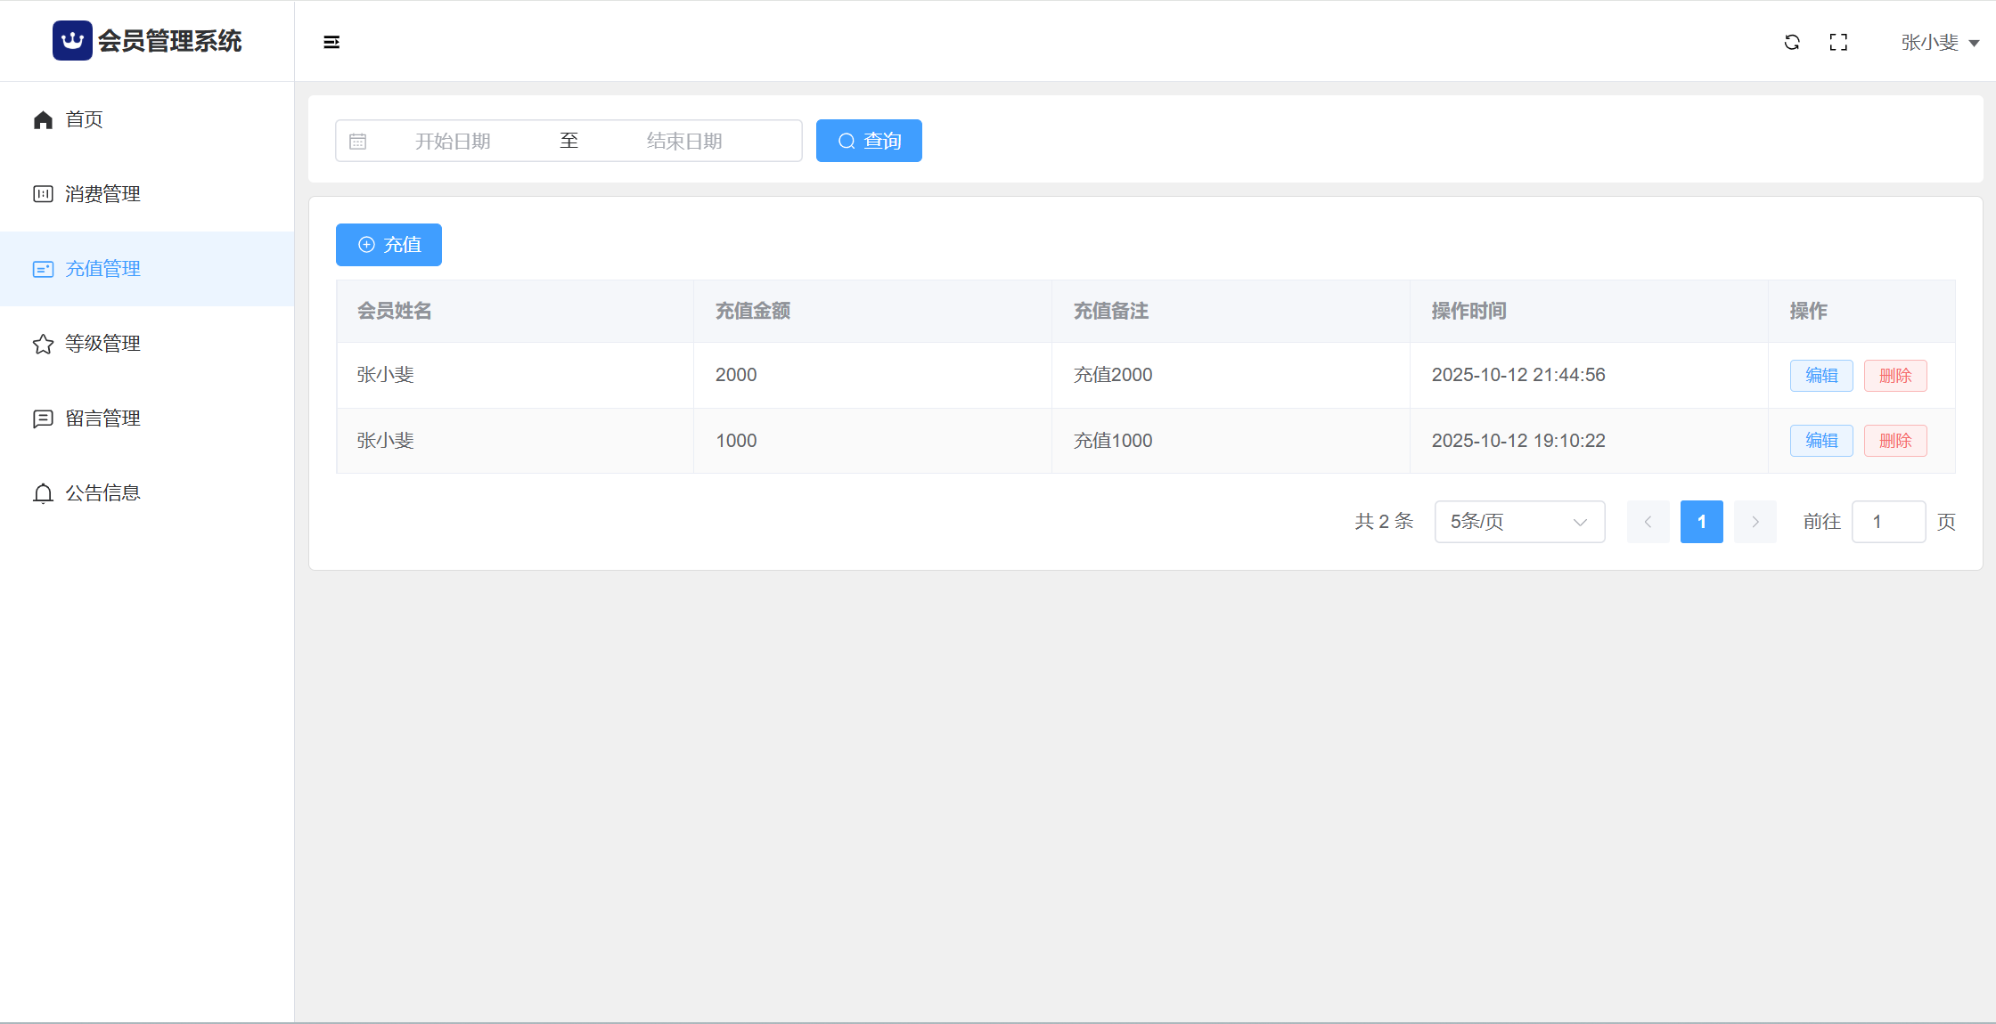
Task: Click the crown logo icon
Action: (72, 41)
